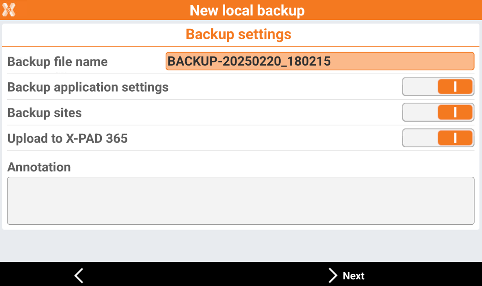The width and height of the screenshot is (482, 286).
Task: Disable Backup application settings switch
Action: point(438,87)
